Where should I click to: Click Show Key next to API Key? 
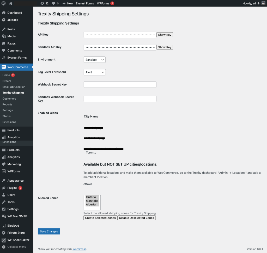click(x=165, y=35)
